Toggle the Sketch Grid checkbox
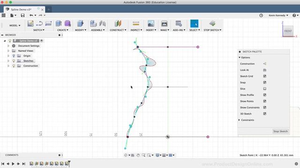 pyautogui.click(x=265, y=76)
